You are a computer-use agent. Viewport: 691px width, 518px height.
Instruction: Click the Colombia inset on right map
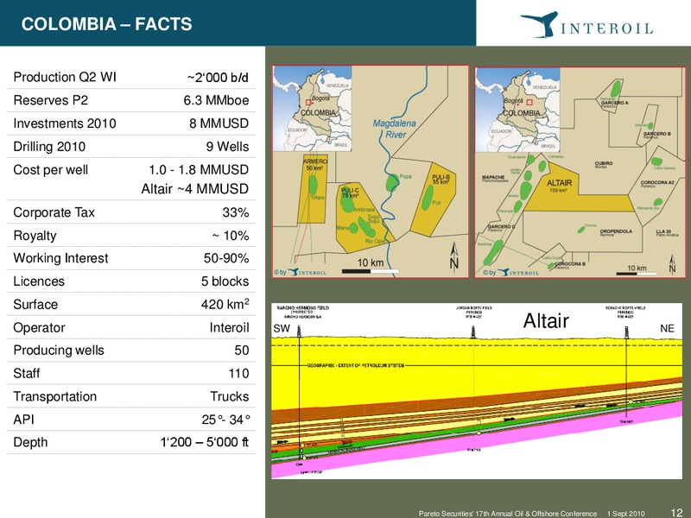point(517,111)
